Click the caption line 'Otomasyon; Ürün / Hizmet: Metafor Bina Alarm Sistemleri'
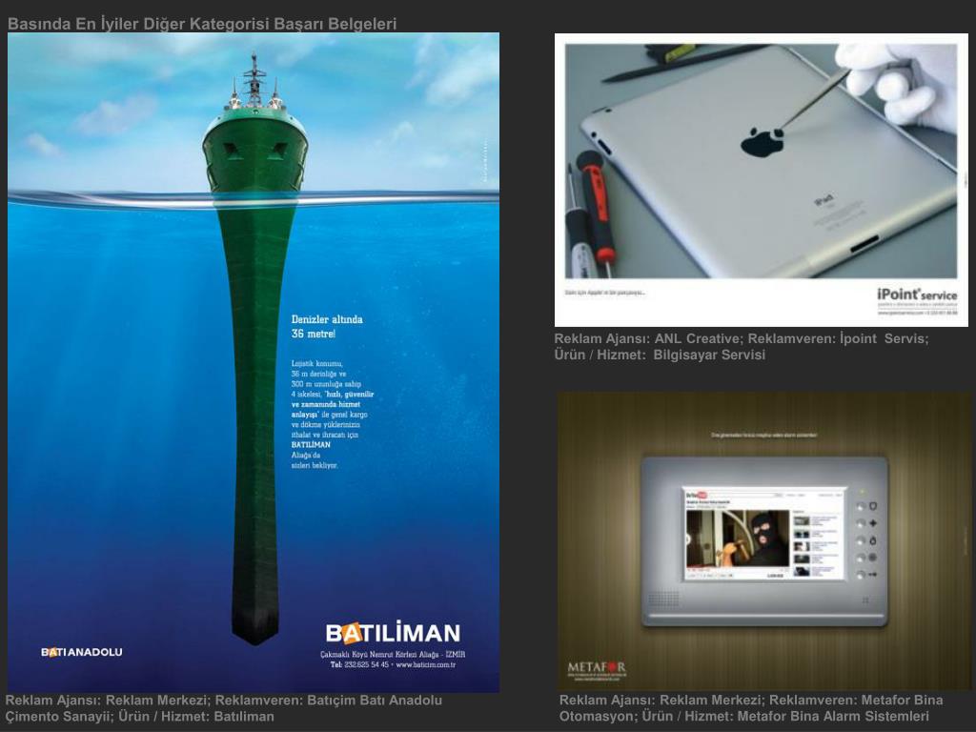The image size is (976, 732). (743, 717)
